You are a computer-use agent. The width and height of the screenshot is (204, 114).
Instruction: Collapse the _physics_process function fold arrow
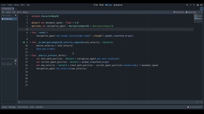click(x=30, y=55)
